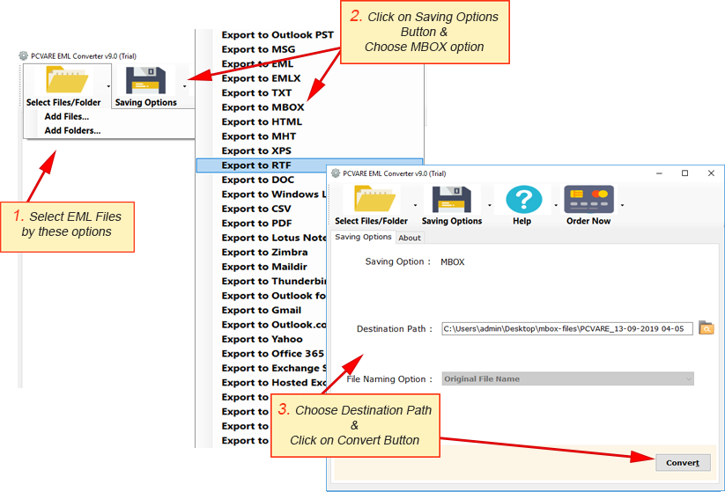The image size is (725, 492).
Task: Select Export to MBOX
Action: coord(263,107)
